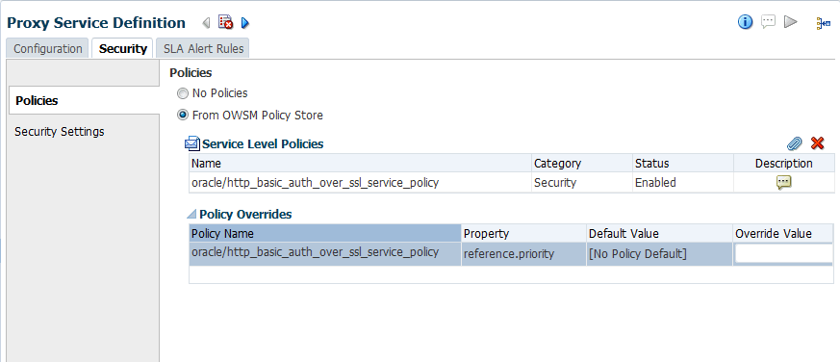
Task: Click the Override Value input field
Action: pyautogui.click(x=784, y=253)
